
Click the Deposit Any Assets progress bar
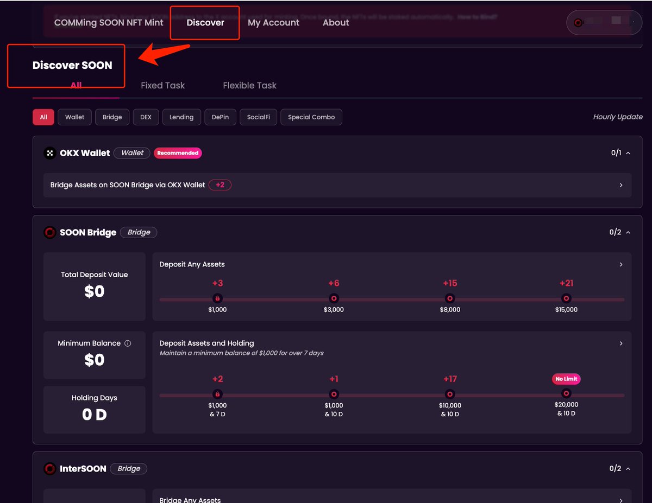392,299
